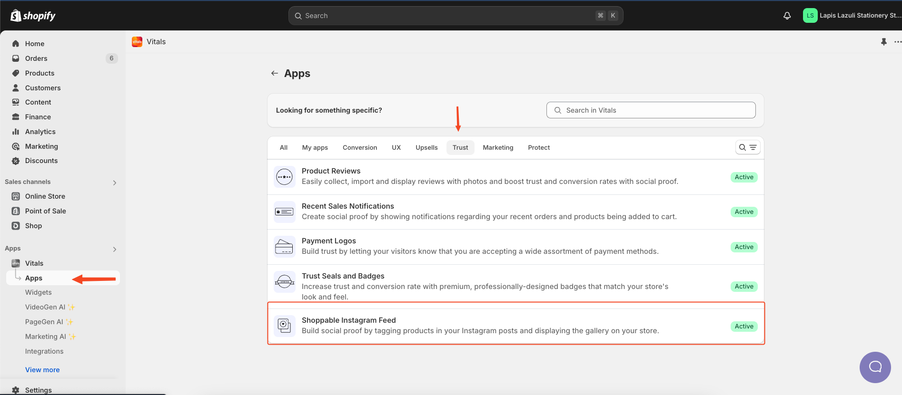Viewport: 902px width, 395px height.
Task: Click the Point of Sale icon
Action: (16, 211)
